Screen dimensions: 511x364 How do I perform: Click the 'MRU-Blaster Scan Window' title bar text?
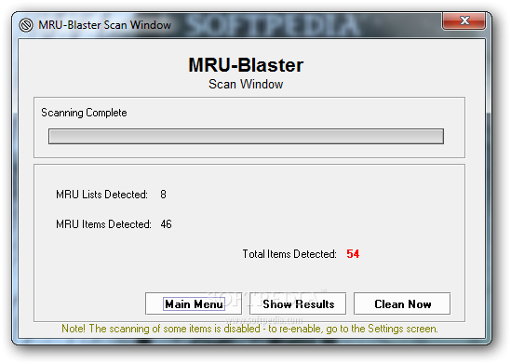coord(104,25)
